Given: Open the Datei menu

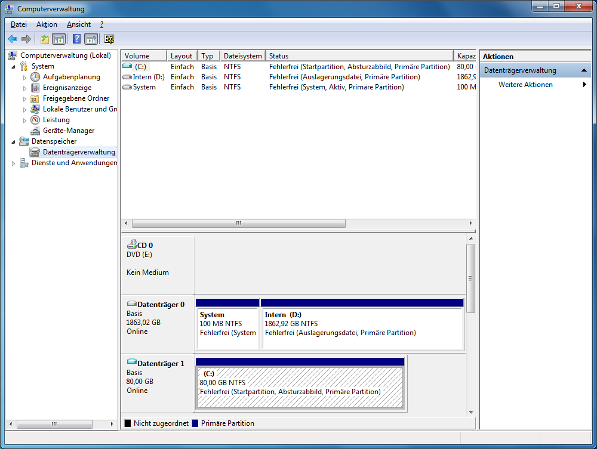Looking at the screenshot, I should click(19, 24).
